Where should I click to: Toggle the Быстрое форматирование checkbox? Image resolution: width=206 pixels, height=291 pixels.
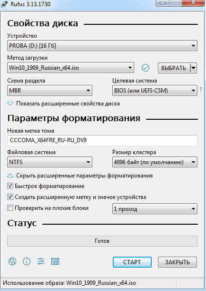[x=10, y=186]
